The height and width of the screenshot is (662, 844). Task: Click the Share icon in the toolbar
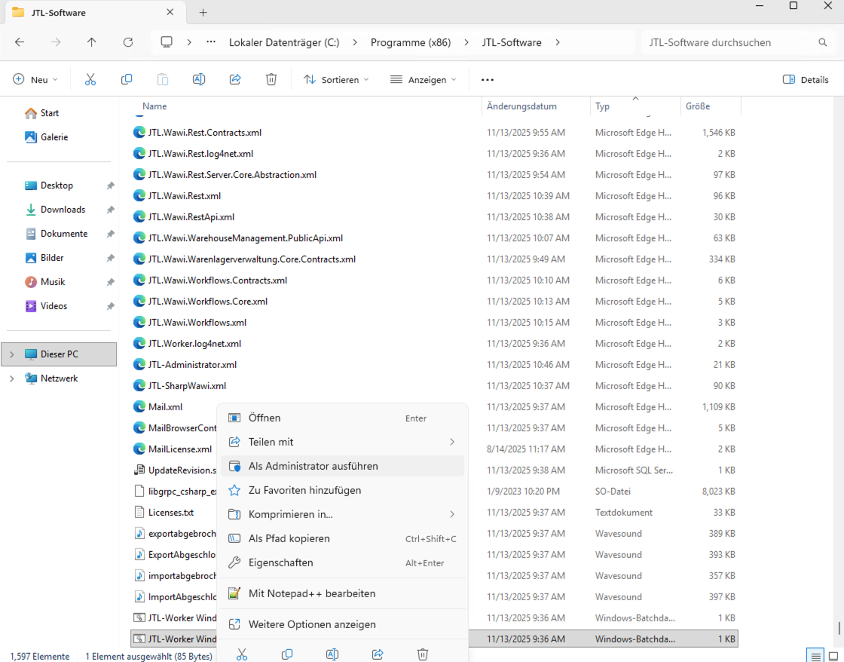235,80
